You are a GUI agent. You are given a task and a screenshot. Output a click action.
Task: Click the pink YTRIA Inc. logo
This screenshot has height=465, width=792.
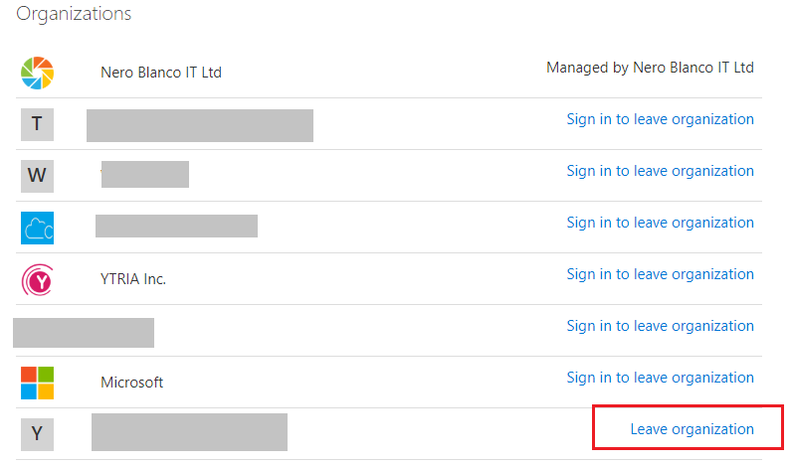coord(38,280)
